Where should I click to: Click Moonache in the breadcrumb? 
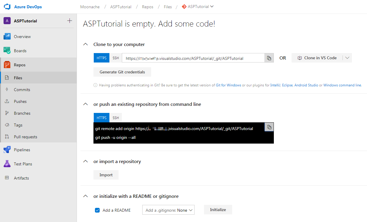(x=90, y=7)
